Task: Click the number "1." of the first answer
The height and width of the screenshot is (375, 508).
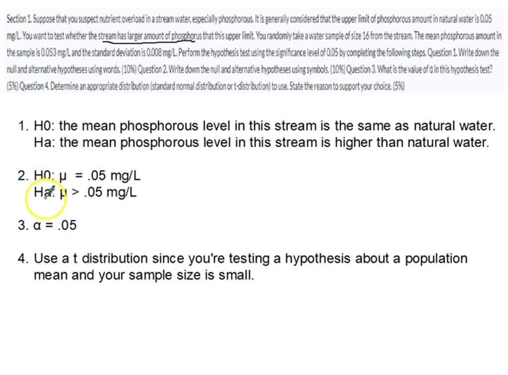Action: coord(23,126)
